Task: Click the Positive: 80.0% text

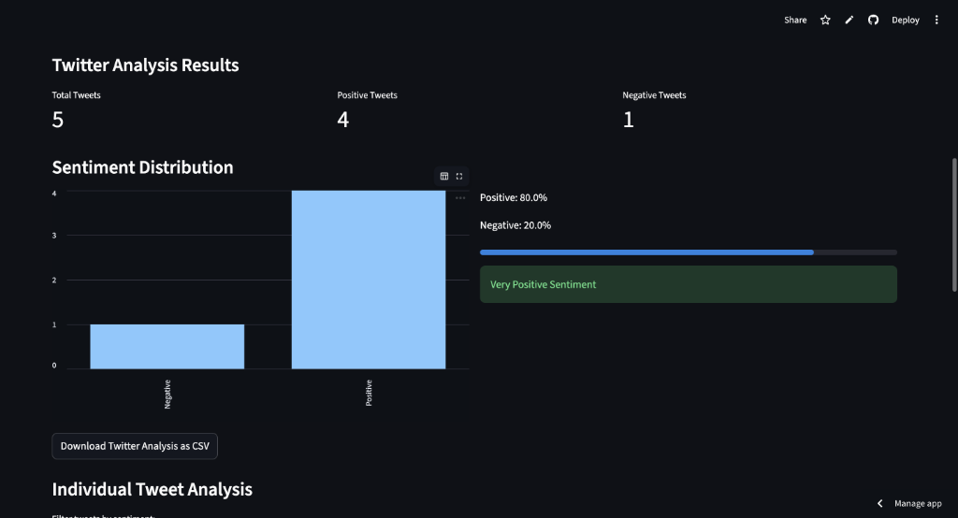Action: [514, 197]
